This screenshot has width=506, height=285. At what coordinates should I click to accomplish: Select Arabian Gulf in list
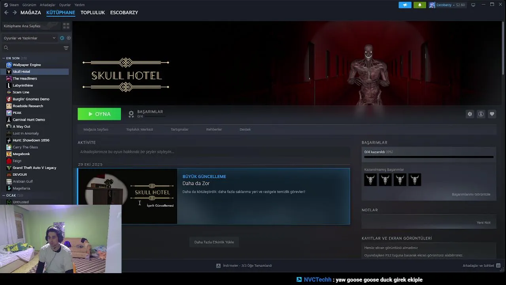[23, 182]
